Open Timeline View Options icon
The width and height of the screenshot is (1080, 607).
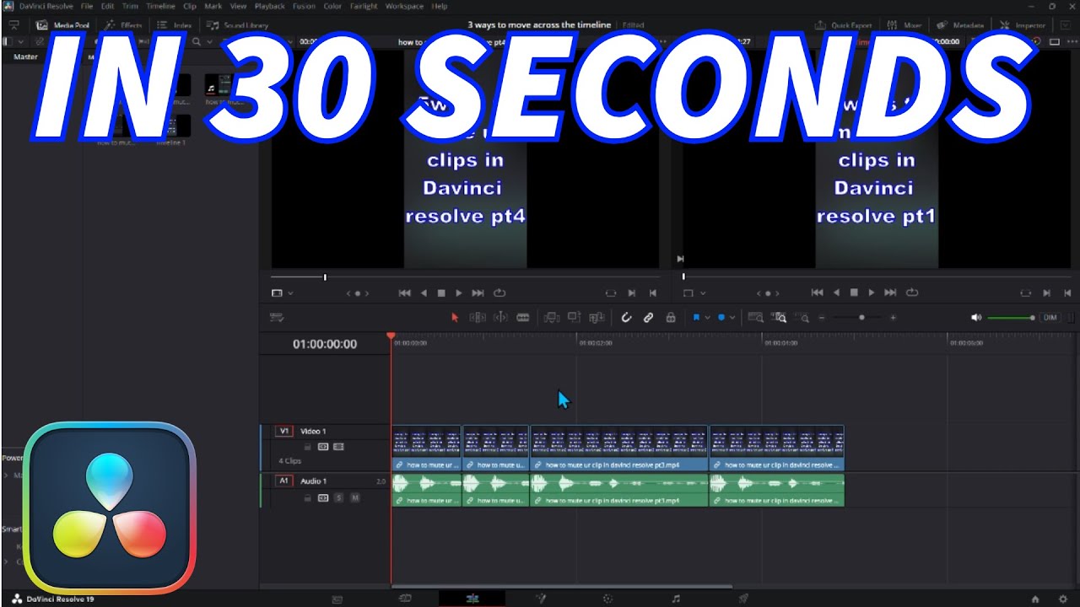coord(276,318)
